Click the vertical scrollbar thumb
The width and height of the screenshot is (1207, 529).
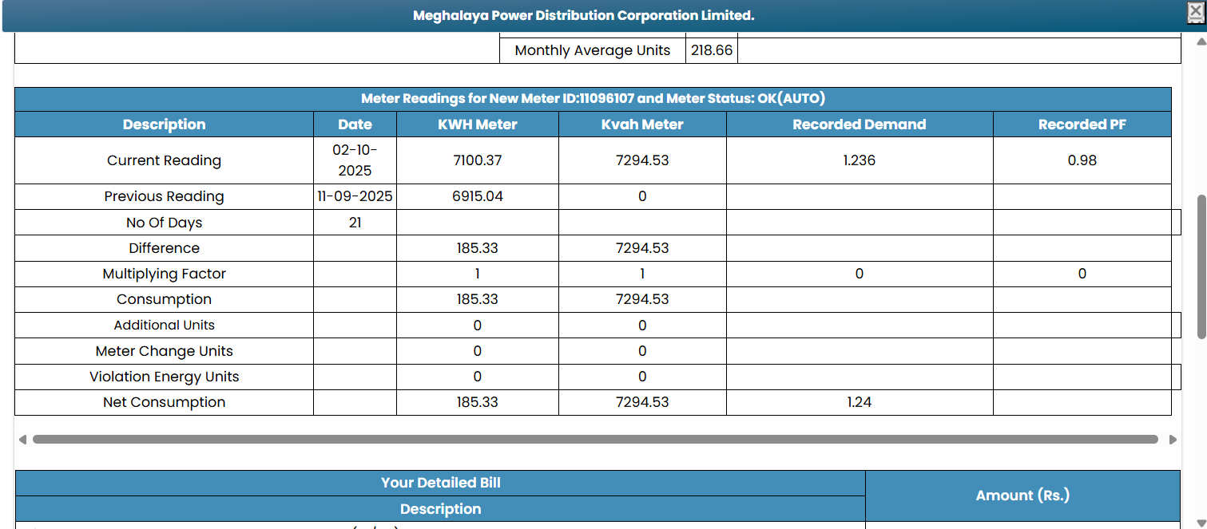tap(1201, 266)
